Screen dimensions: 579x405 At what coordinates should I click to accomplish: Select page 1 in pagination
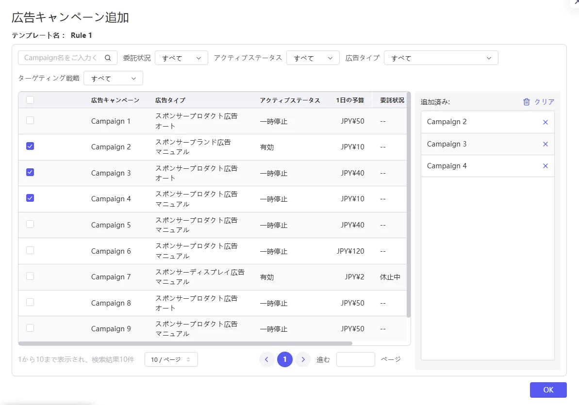[285, 359]
